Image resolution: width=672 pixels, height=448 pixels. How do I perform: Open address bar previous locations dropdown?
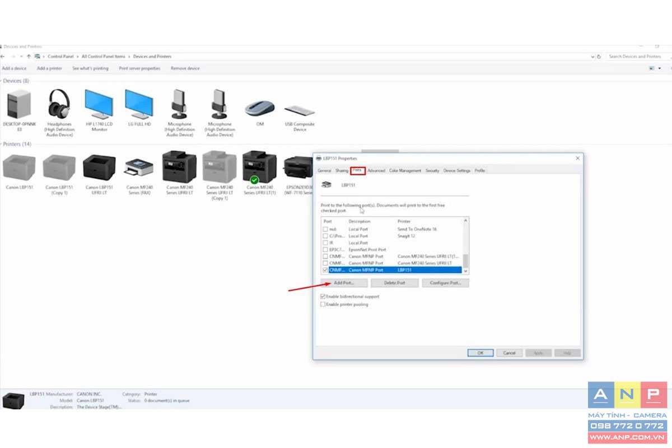(593, 57)
